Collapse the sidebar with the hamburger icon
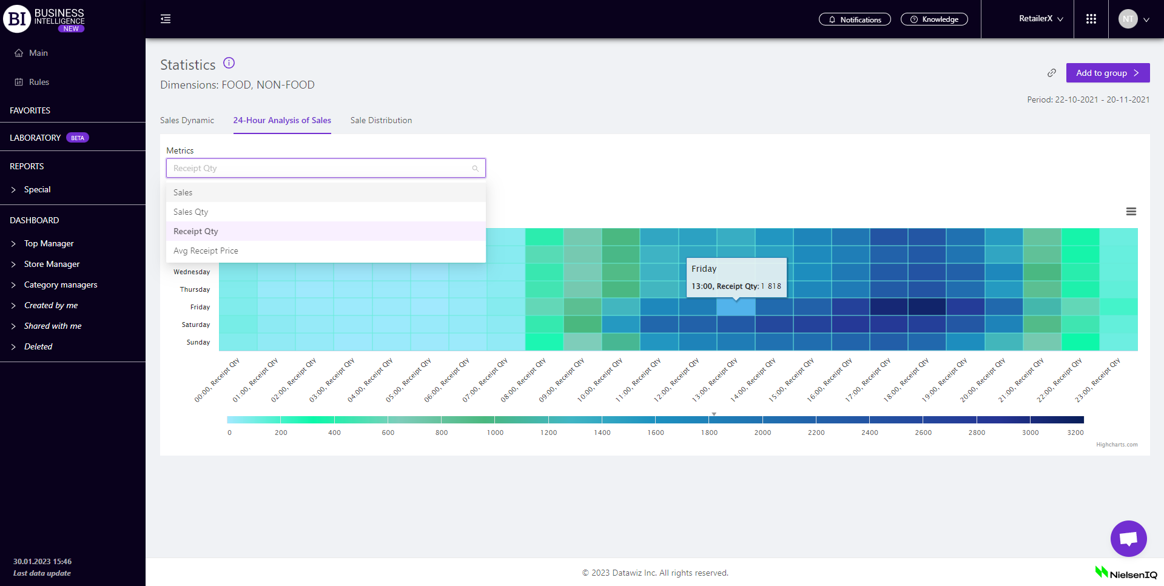The width and height of the screenshot is (1164, 586). pos(166,19)
